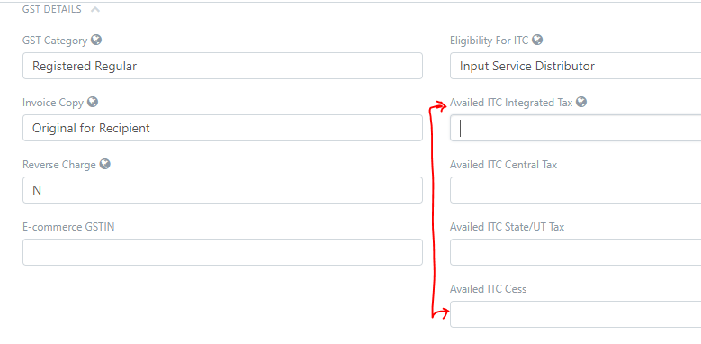The height and width of the screenshot is (344, 701).
Task: Click the Availed ITC Central Tax label
Action: (503, 165)
